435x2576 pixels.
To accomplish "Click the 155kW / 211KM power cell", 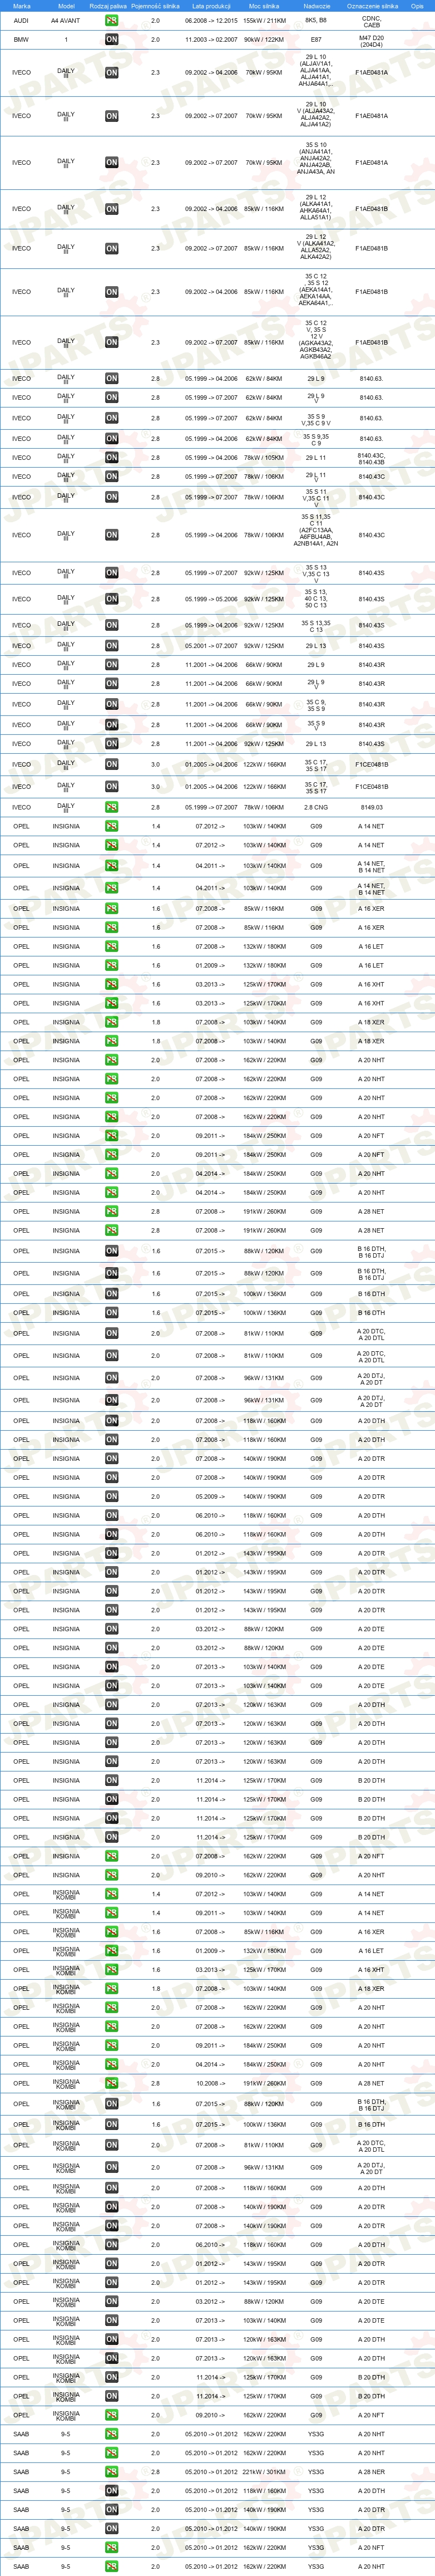I will pos(264,20).
